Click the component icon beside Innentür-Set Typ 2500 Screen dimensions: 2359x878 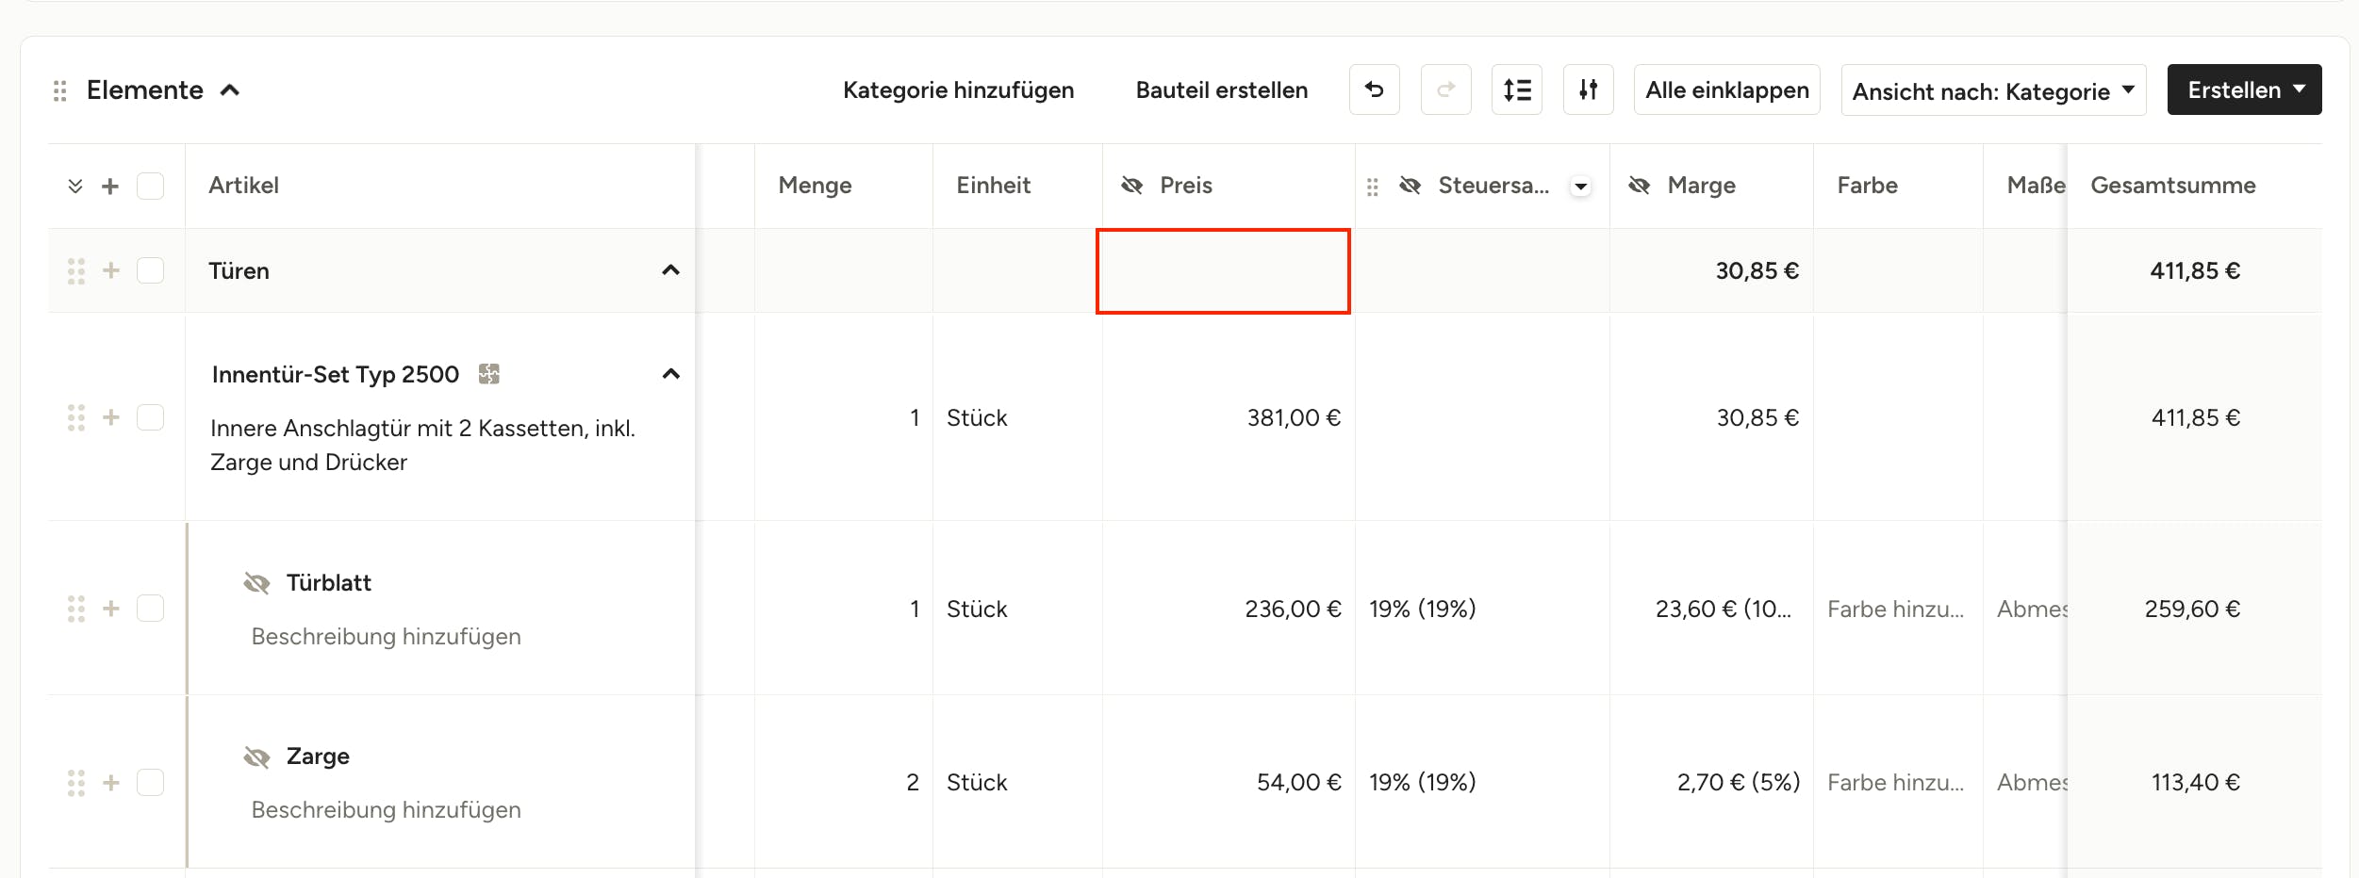tap(488, 374)
